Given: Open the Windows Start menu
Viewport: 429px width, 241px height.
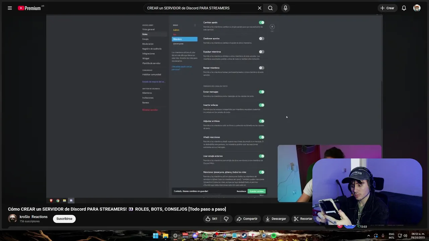Looking at the screenshot, I should coord(156,236).
